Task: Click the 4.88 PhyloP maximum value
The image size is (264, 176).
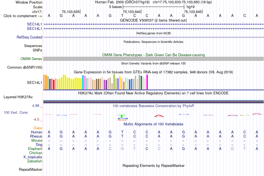Action: tap(36, 106)
